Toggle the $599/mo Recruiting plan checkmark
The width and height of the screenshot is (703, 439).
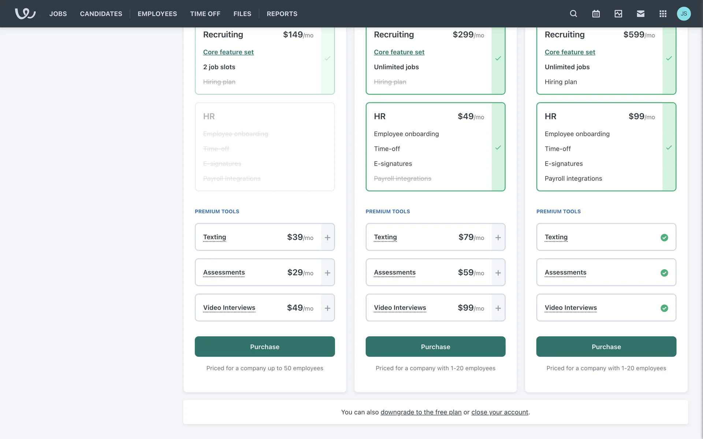coord(669,58)
